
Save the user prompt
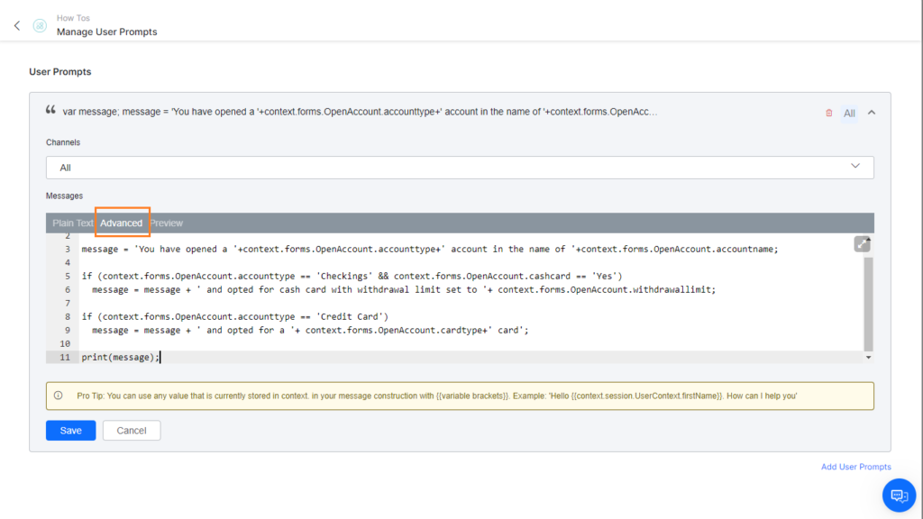tap(70, 430)
